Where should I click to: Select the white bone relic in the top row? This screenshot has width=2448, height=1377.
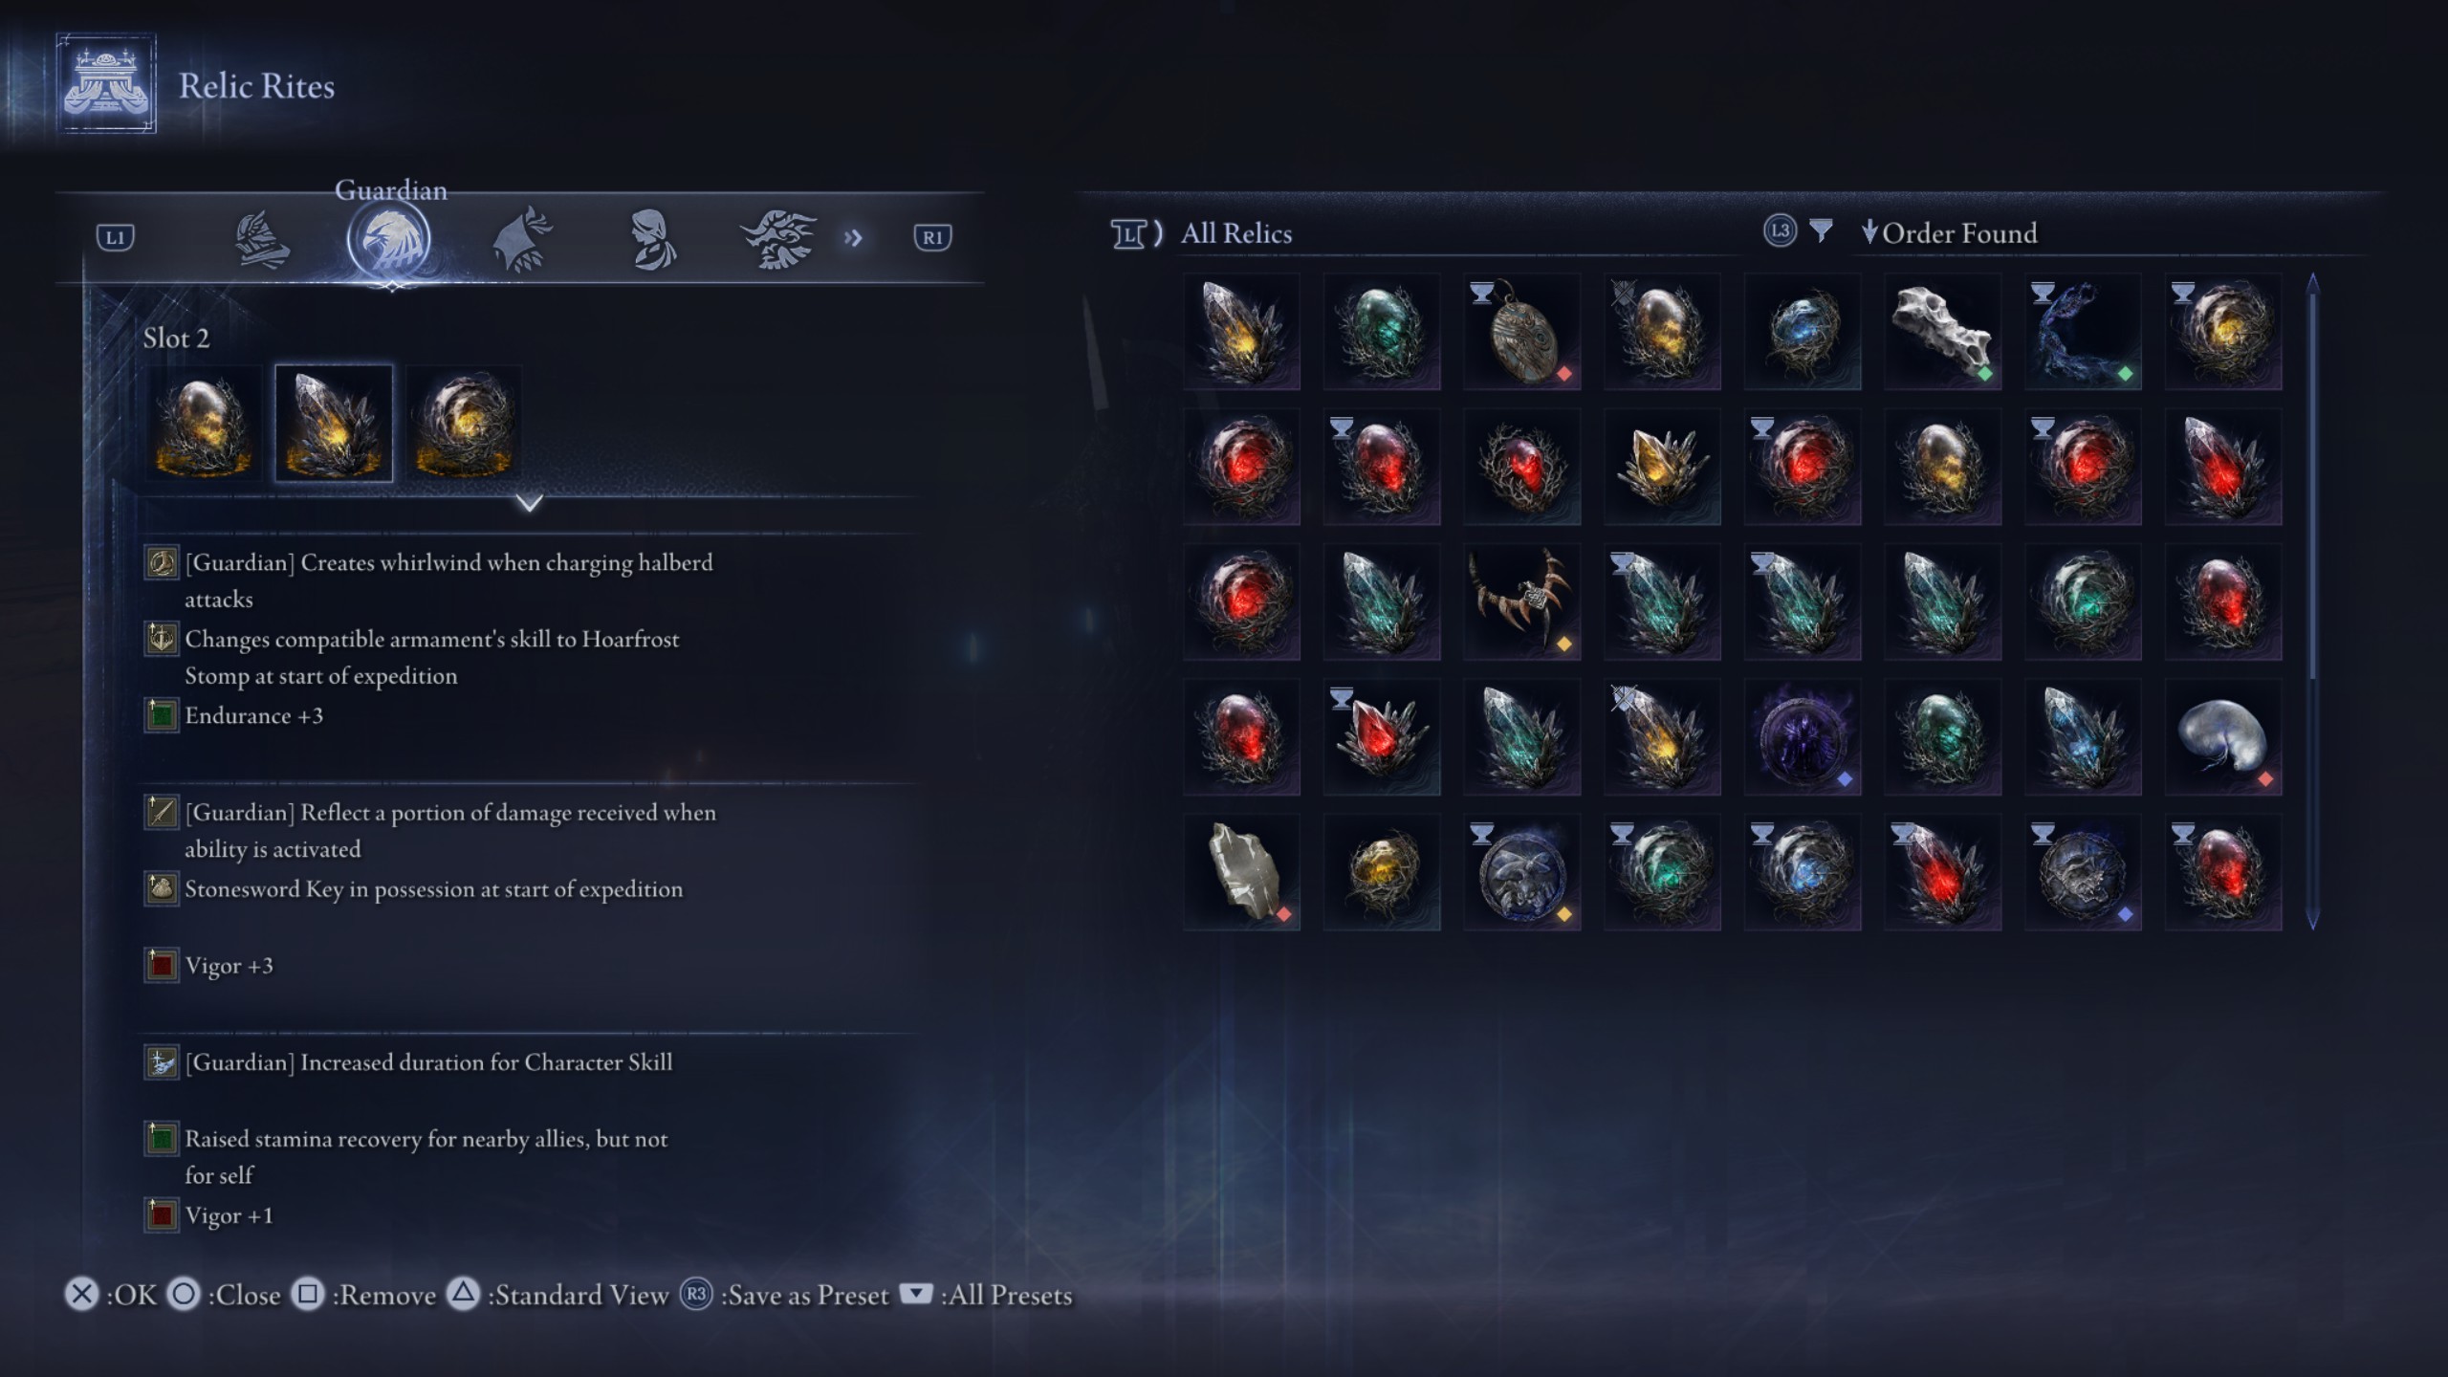click(1942, 331)
